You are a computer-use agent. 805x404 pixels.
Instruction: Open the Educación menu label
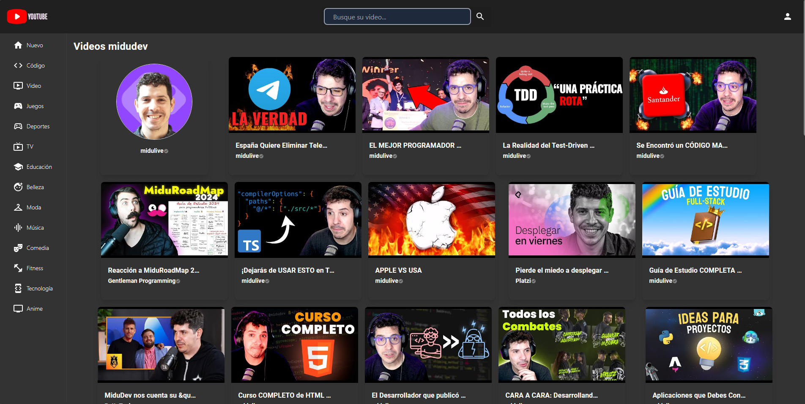39,167
